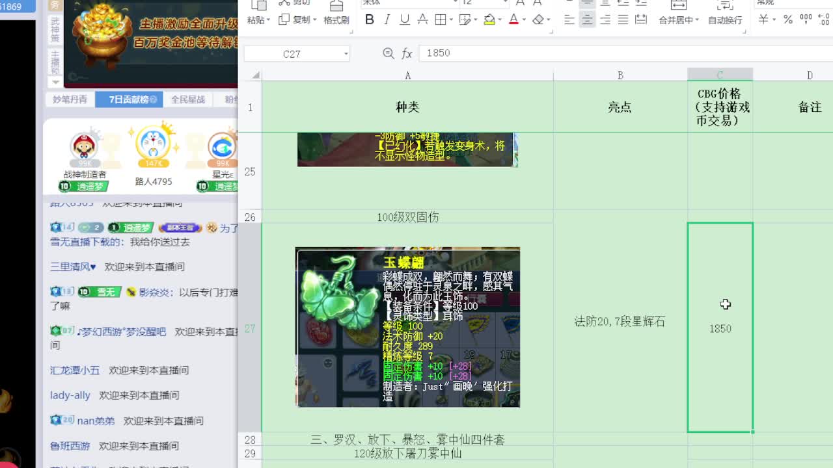Click the formula bar containing 1850
Viewport: 833px width, 468px height.
(x=625, y=53)
